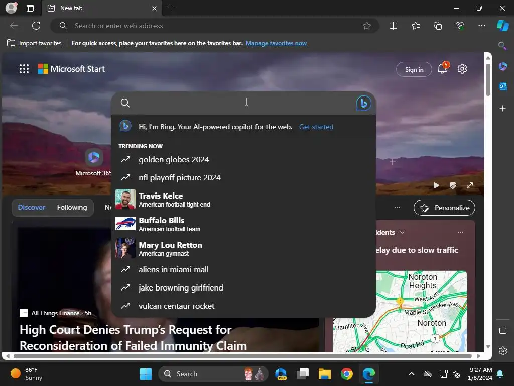
Task: Click the Sign in button
Action: pos(414,69)
